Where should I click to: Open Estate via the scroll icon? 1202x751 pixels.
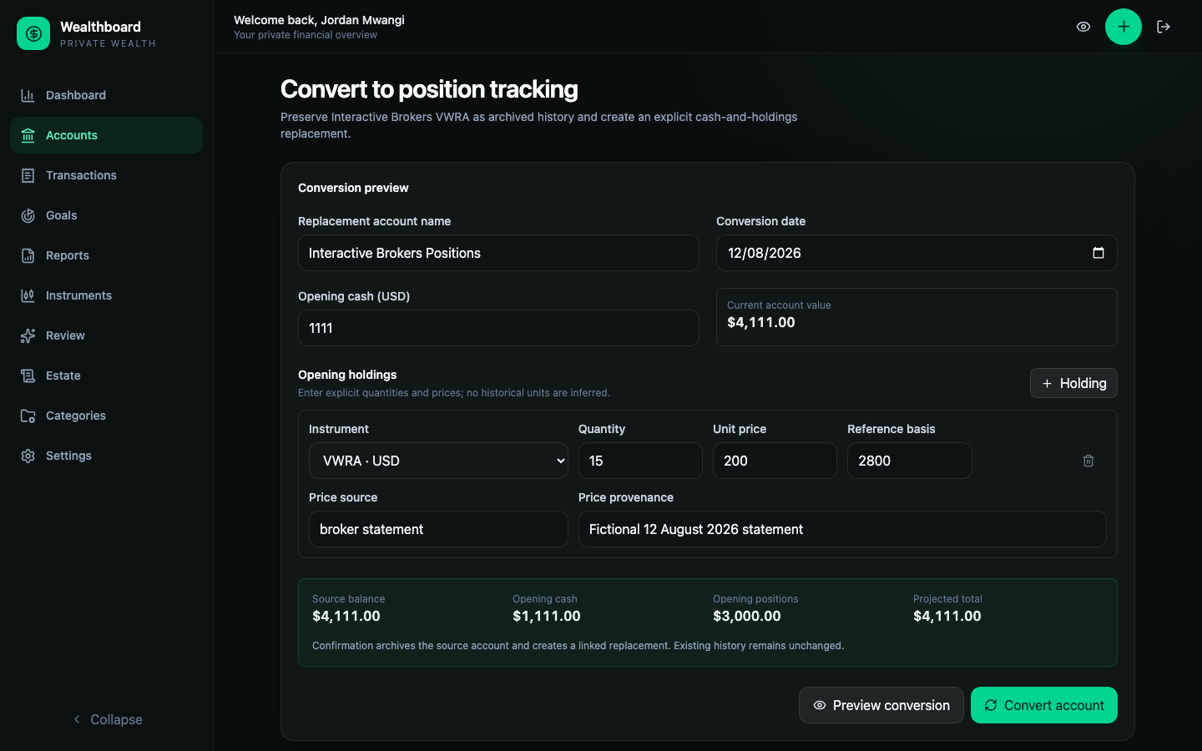(28, 375)
